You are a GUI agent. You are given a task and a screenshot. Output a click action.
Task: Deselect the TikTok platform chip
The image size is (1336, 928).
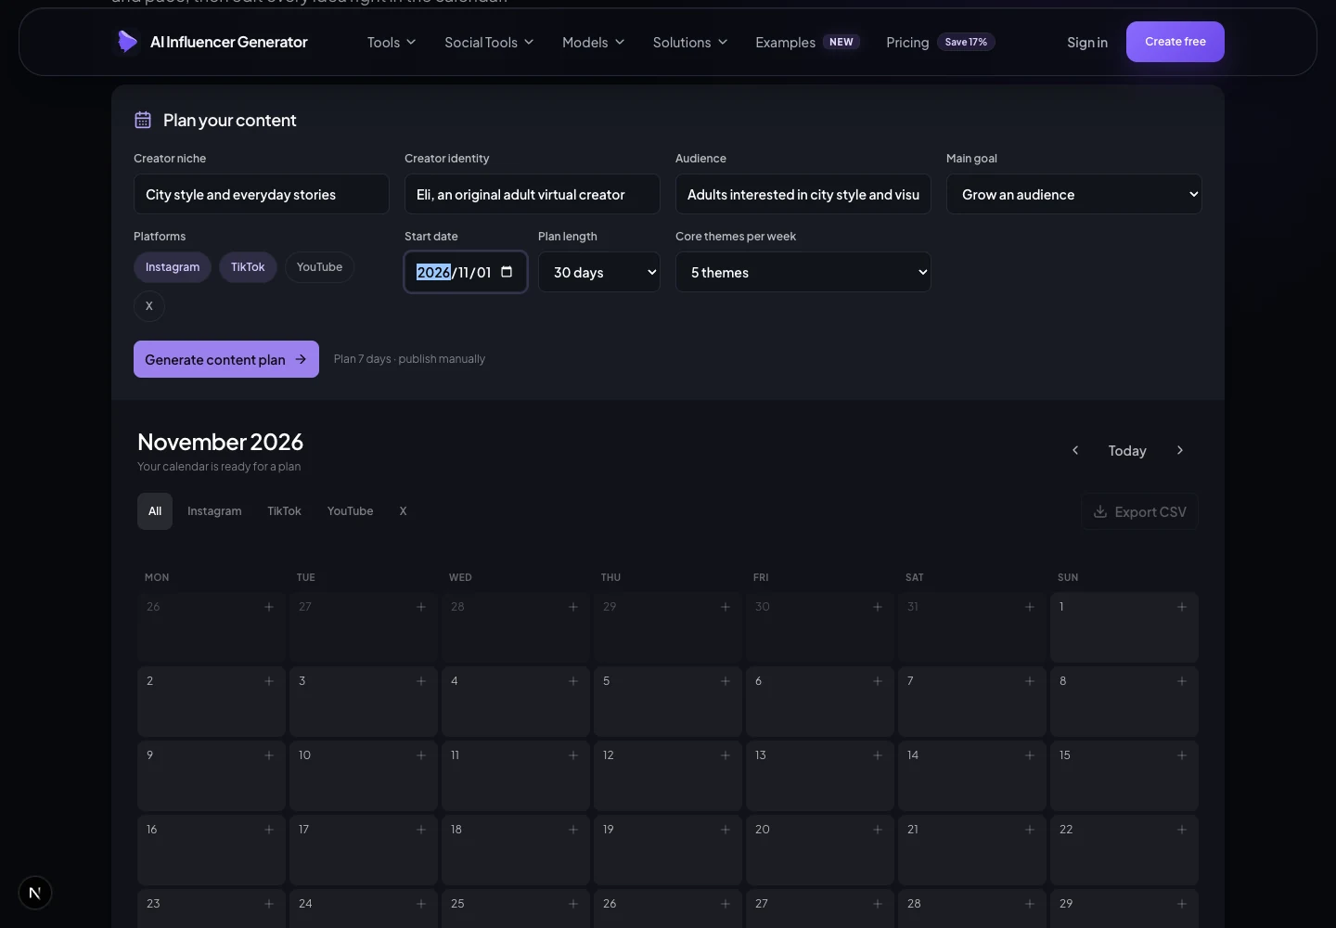coord(248,267)
